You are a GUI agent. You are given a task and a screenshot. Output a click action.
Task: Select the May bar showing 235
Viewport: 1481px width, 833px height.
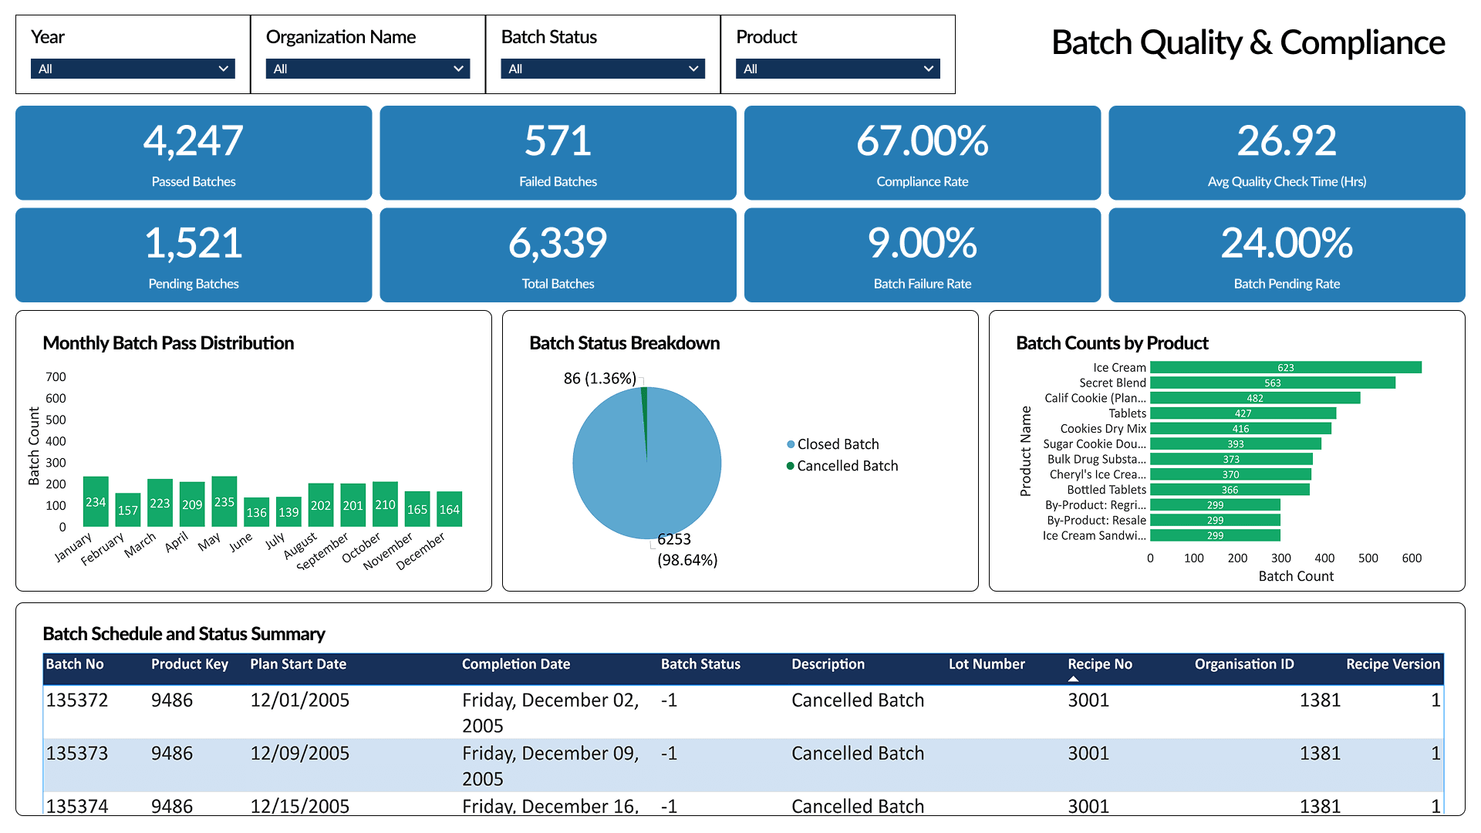click(x=224, y=501)
